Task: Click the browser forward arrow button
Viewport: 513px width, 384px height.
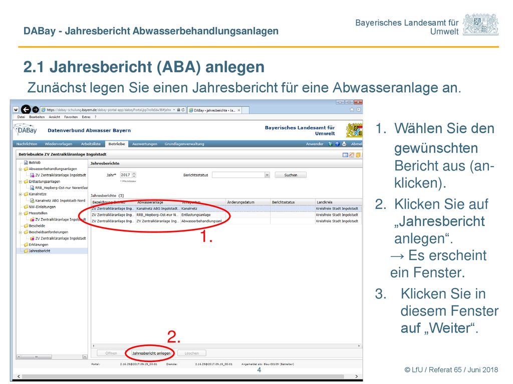Action: point(36,109)
